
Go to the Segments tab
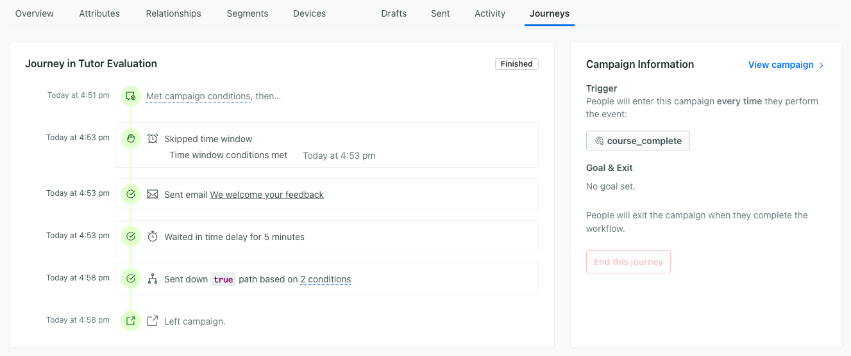coord(248,13)
